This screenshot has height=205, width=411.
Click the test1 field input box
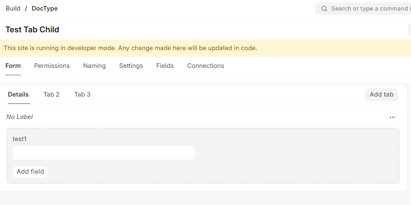tap(103, 153)
